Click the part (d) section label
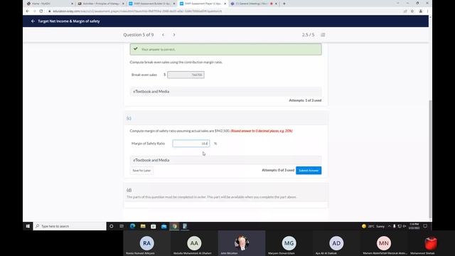The height and width of the screenshot is (256, 455). click(x=129, y=190)
